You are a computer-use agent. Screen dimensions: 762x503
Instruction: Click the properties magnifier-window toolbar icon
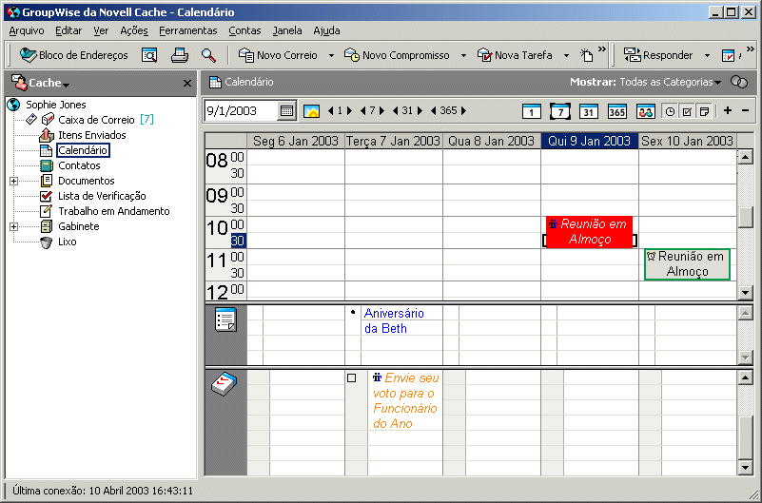point(149,55)
